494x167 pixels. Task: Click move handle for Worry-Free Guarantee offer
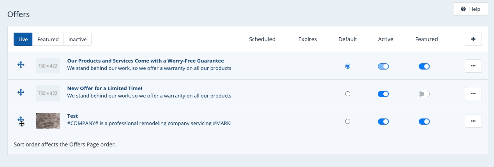click(21, 65)
